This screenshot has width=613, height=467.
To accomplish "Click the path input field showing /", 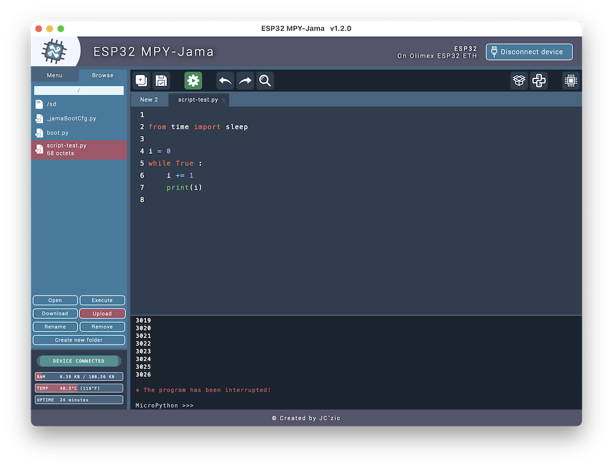I will [79, 90].
